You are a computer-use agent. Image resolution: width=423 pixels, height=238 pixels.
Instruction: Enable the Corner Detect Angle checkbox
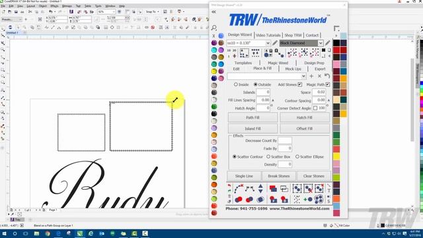(315, 108)
